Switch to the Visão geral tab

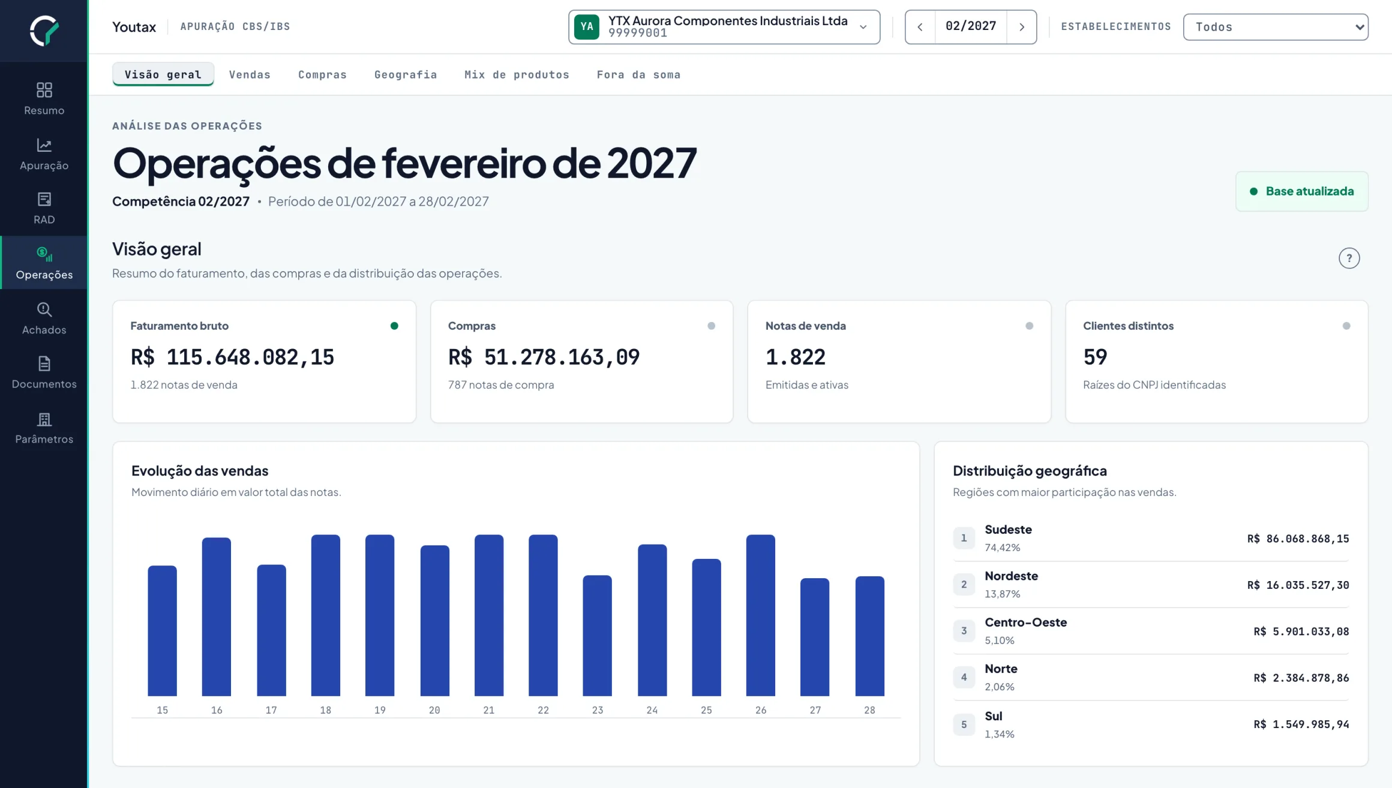(x=163, y=74)
